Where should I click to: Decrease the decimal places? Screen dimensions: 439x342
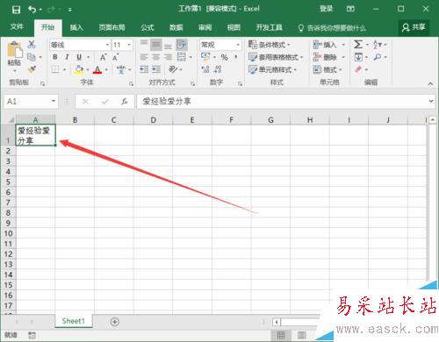click(x=218, y=69)
